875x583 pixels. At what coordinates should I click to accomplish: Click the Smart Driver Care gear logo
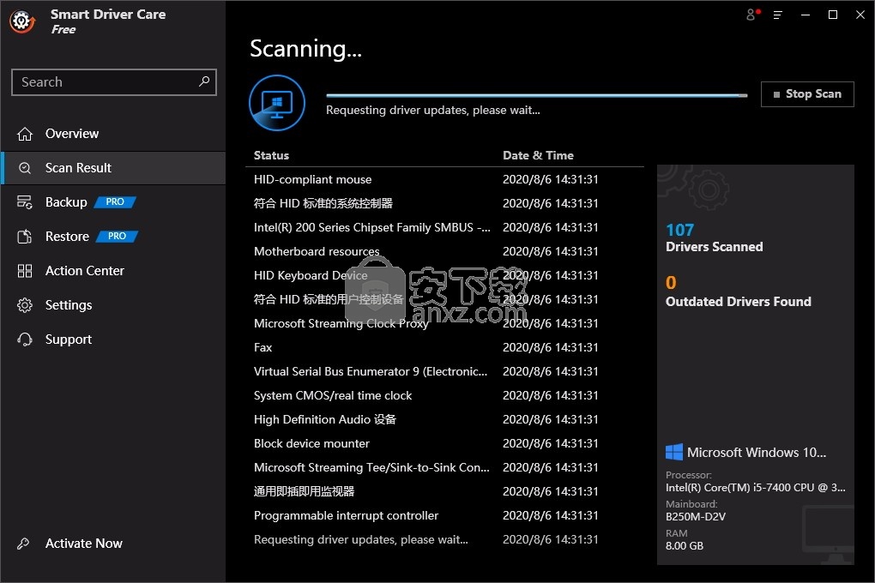[22, 21]
